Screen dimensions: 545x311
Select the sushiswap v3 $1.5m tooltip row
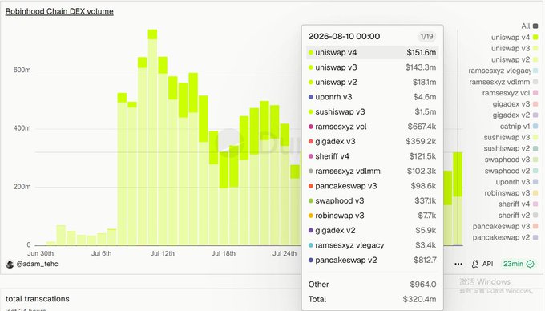click(x=372, y=112)
